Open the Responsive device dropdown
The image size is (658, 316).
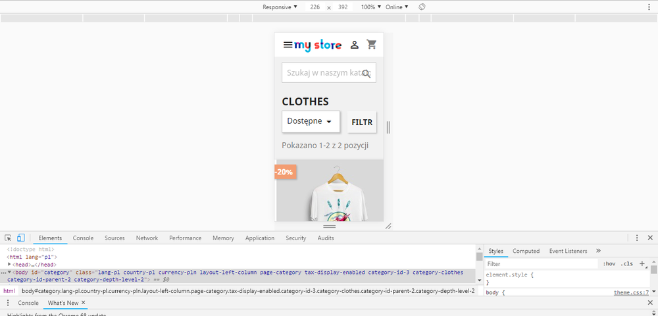pos(280,7)
